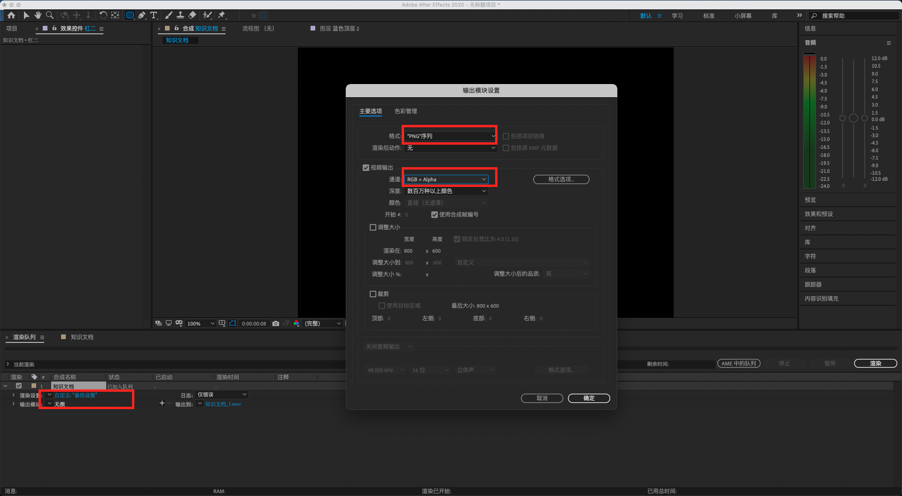Image resolution: width=902 pixels, height=496 pixels.
Task: Click 取消 button in dialog
Action: coord(542,398)
